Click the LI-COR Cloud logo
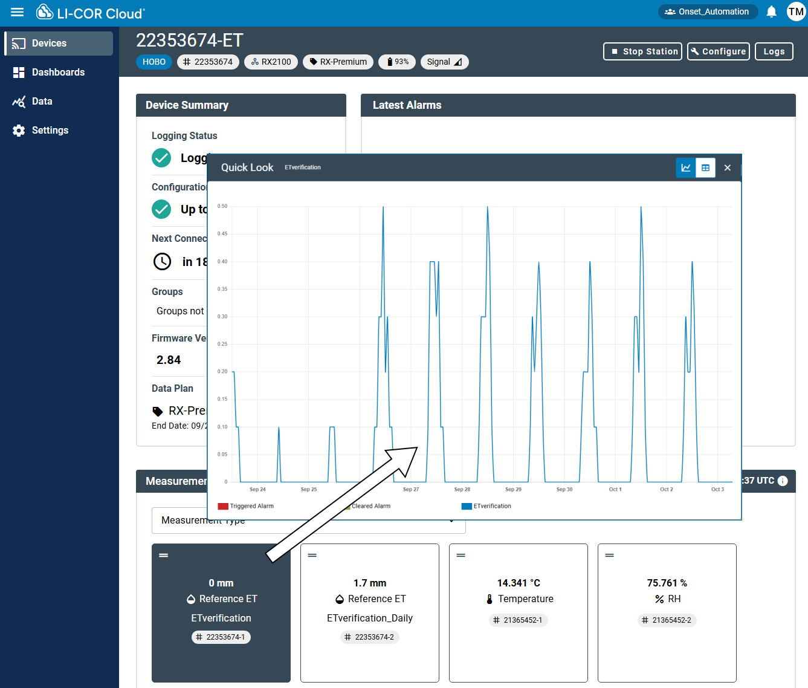Image resolution: width=808 pixels, height=688 pixels. point(91,13)
